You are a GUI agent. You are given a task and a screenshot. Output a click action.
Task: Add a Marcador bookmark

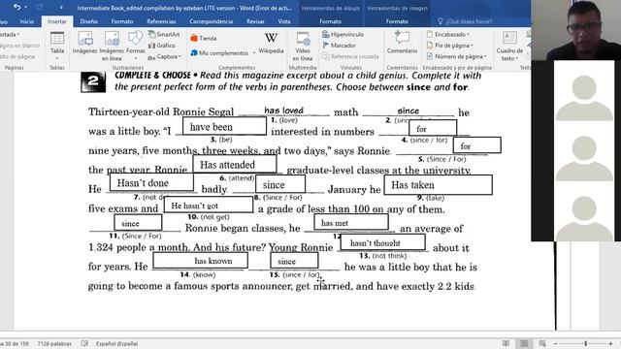pyautogui.click(x=339, y=46)
